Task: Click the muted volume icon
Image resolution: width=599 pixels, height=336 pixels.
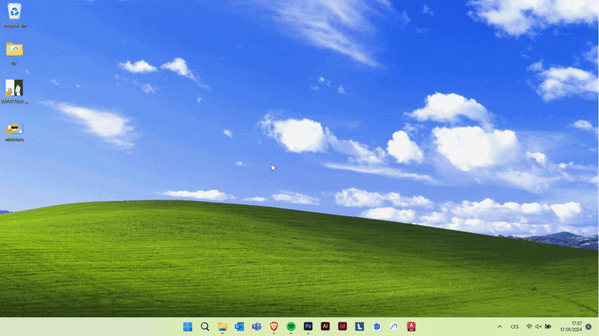Action: coord(539,327)
